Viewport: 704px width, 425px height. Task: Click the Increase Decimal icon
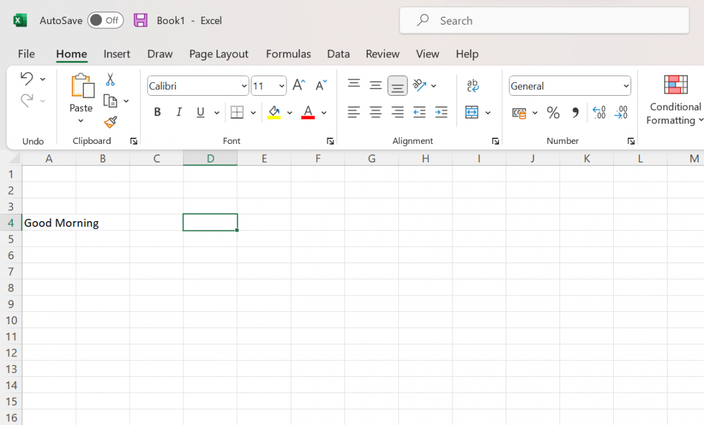coord(598,112)
